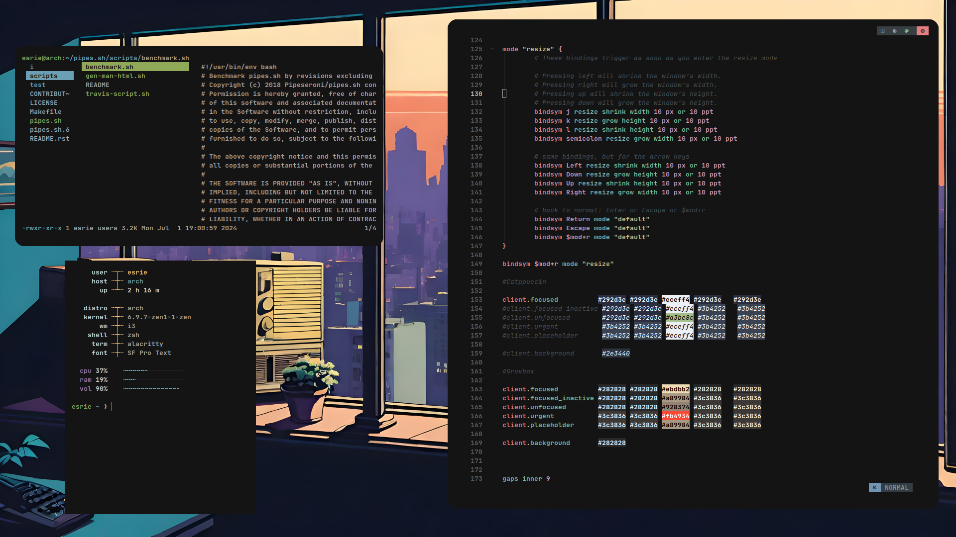The width and height of the screenshot is (956, 537).
Task: Click the red close-buffer X icon
Action: (923, 31)
